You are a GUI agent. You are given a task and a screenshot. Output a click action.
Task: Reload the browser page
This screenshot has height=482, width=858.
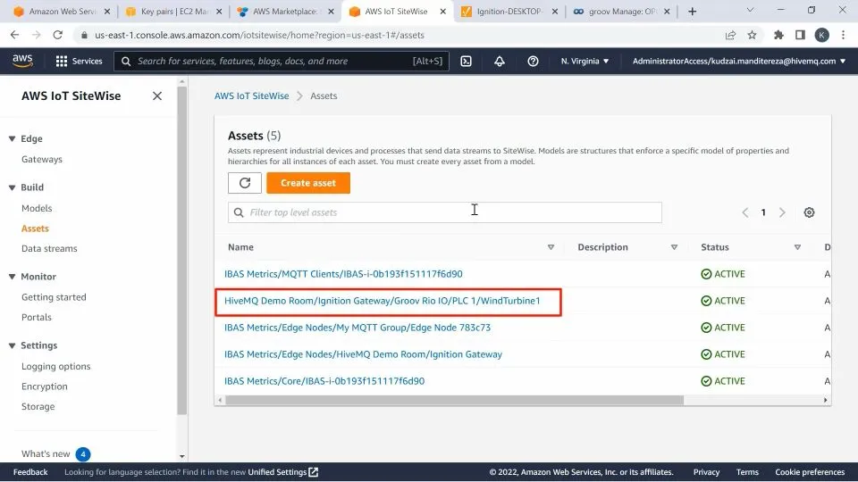pos(57,35)
